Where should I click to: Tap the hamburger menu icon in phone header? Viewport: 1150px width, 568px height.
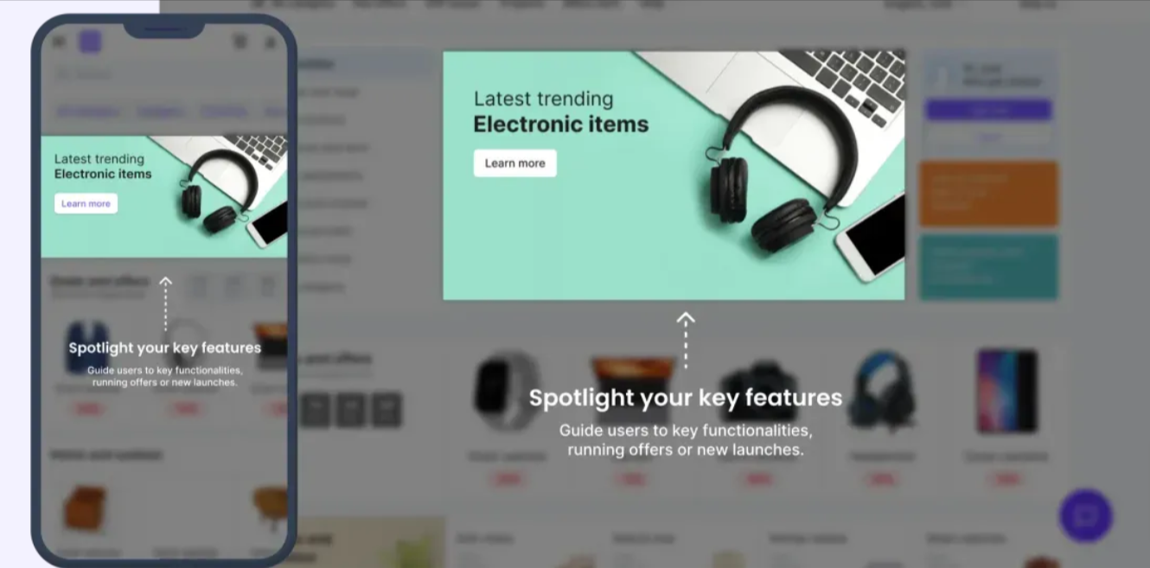coord(59,41)
